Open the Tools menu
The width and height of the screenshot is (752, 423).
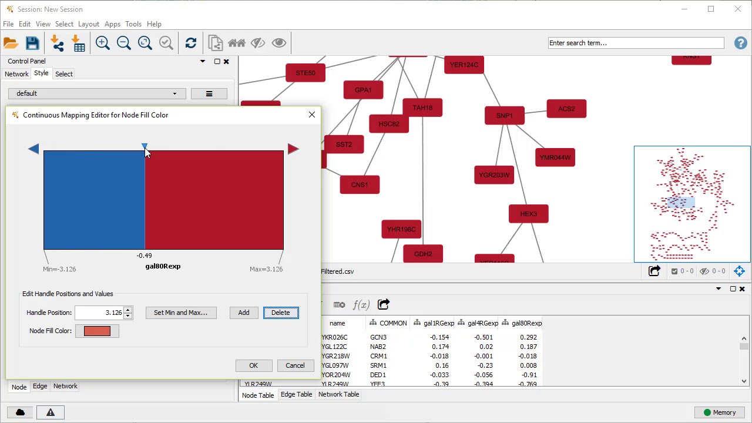pyautogui.click(x=133, y=24)
